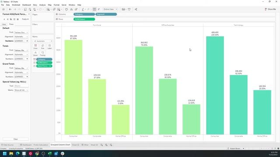Click the New Worksheet tab icon at bottom

pos(101,145)
